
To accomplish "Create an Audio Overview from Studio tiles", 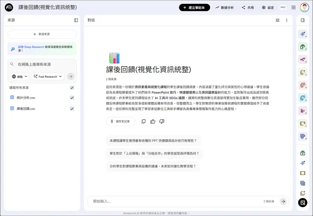I will click(302, 34).
